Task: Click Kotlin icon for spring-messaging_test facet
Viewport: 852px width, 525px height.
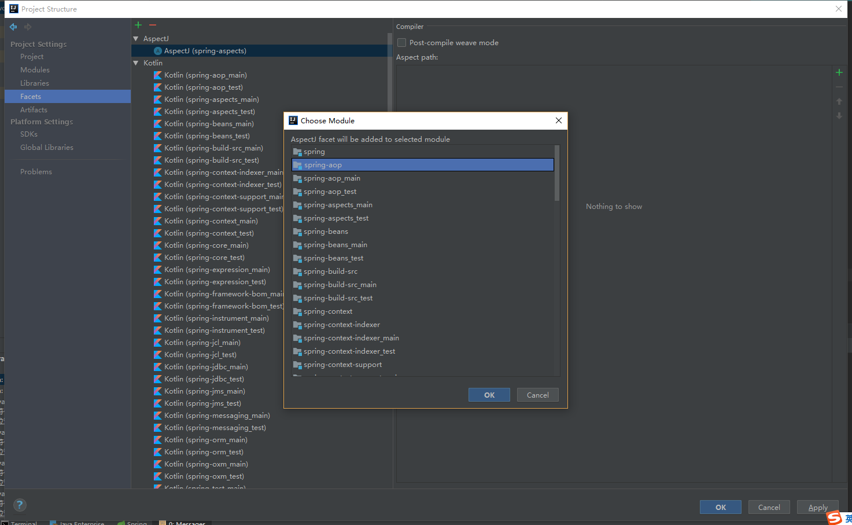Action: coord(157,428)
